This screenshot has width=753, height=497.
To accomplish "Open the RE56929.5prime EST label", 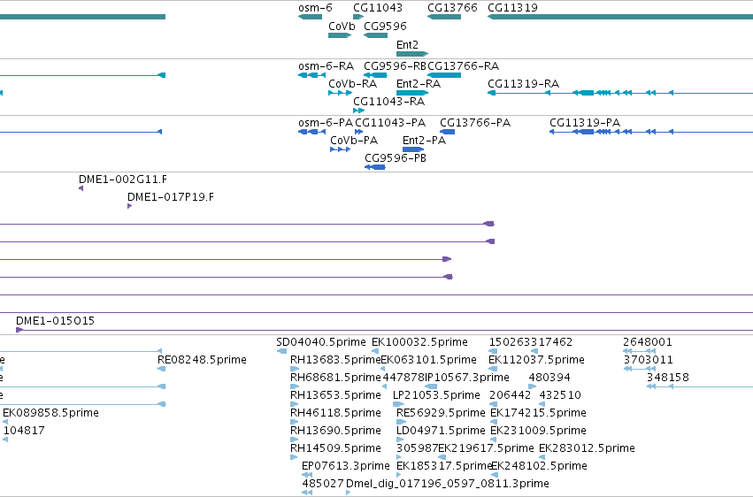I will click(x=441, y=413).
